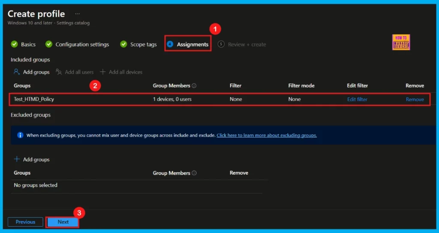The width and height of the screenshot is (439, 233).
Task: Click the Filter value None
Action: 236,99
